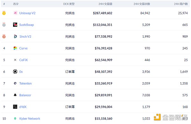
Task: Click the SushiSwap logo icon
Action: (15, 25)
